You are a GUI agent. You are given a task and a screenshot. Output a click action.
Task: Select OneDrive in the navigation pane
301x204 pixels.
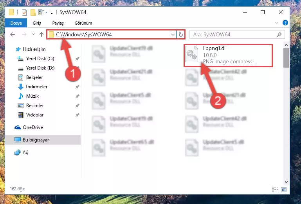pyautogui.click(x=29, y=127)
